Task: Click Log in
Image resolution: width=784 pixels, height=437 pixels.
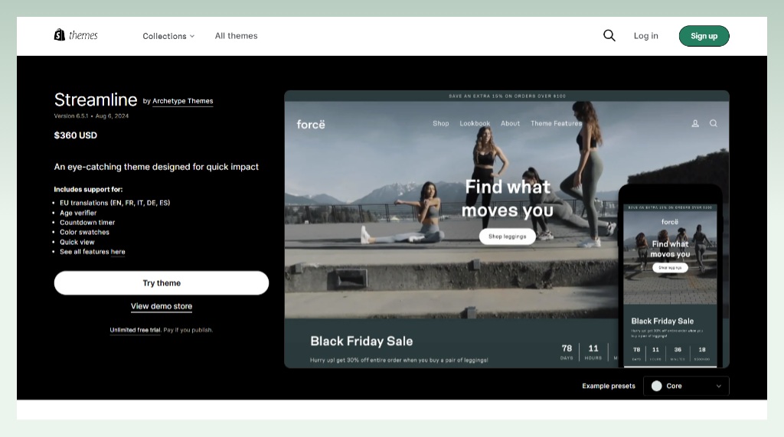Action: pyautogui.click(x=646, y=36)
